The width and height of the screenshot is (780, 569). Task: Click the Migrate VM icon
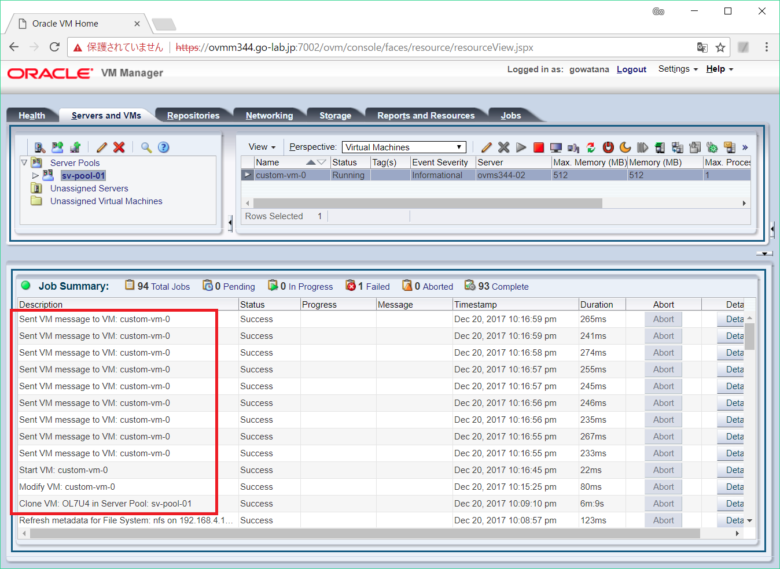coord(660,147)
